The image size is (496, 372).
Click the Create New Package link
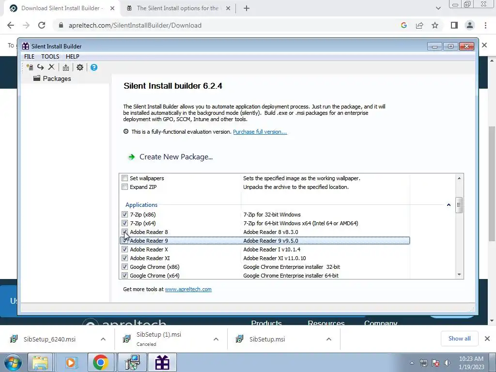176,157
